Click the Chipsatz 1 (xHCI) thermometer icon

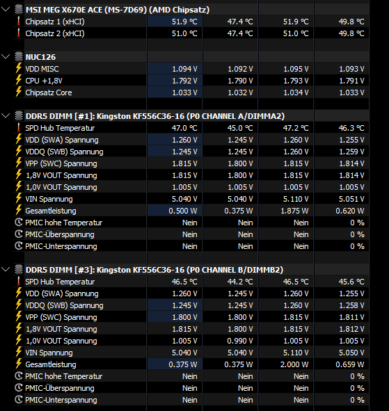tap(19, 22)
